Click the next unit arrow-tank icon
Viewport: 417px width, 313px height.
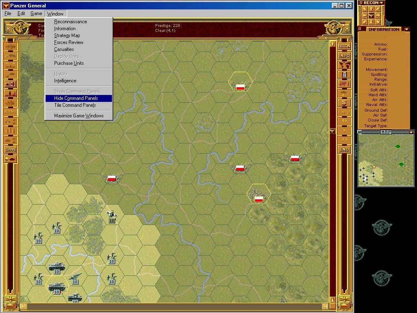11,159
